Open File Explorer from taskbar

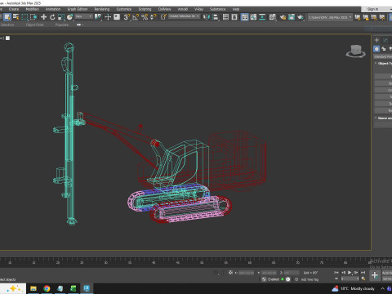pos(33,288)
